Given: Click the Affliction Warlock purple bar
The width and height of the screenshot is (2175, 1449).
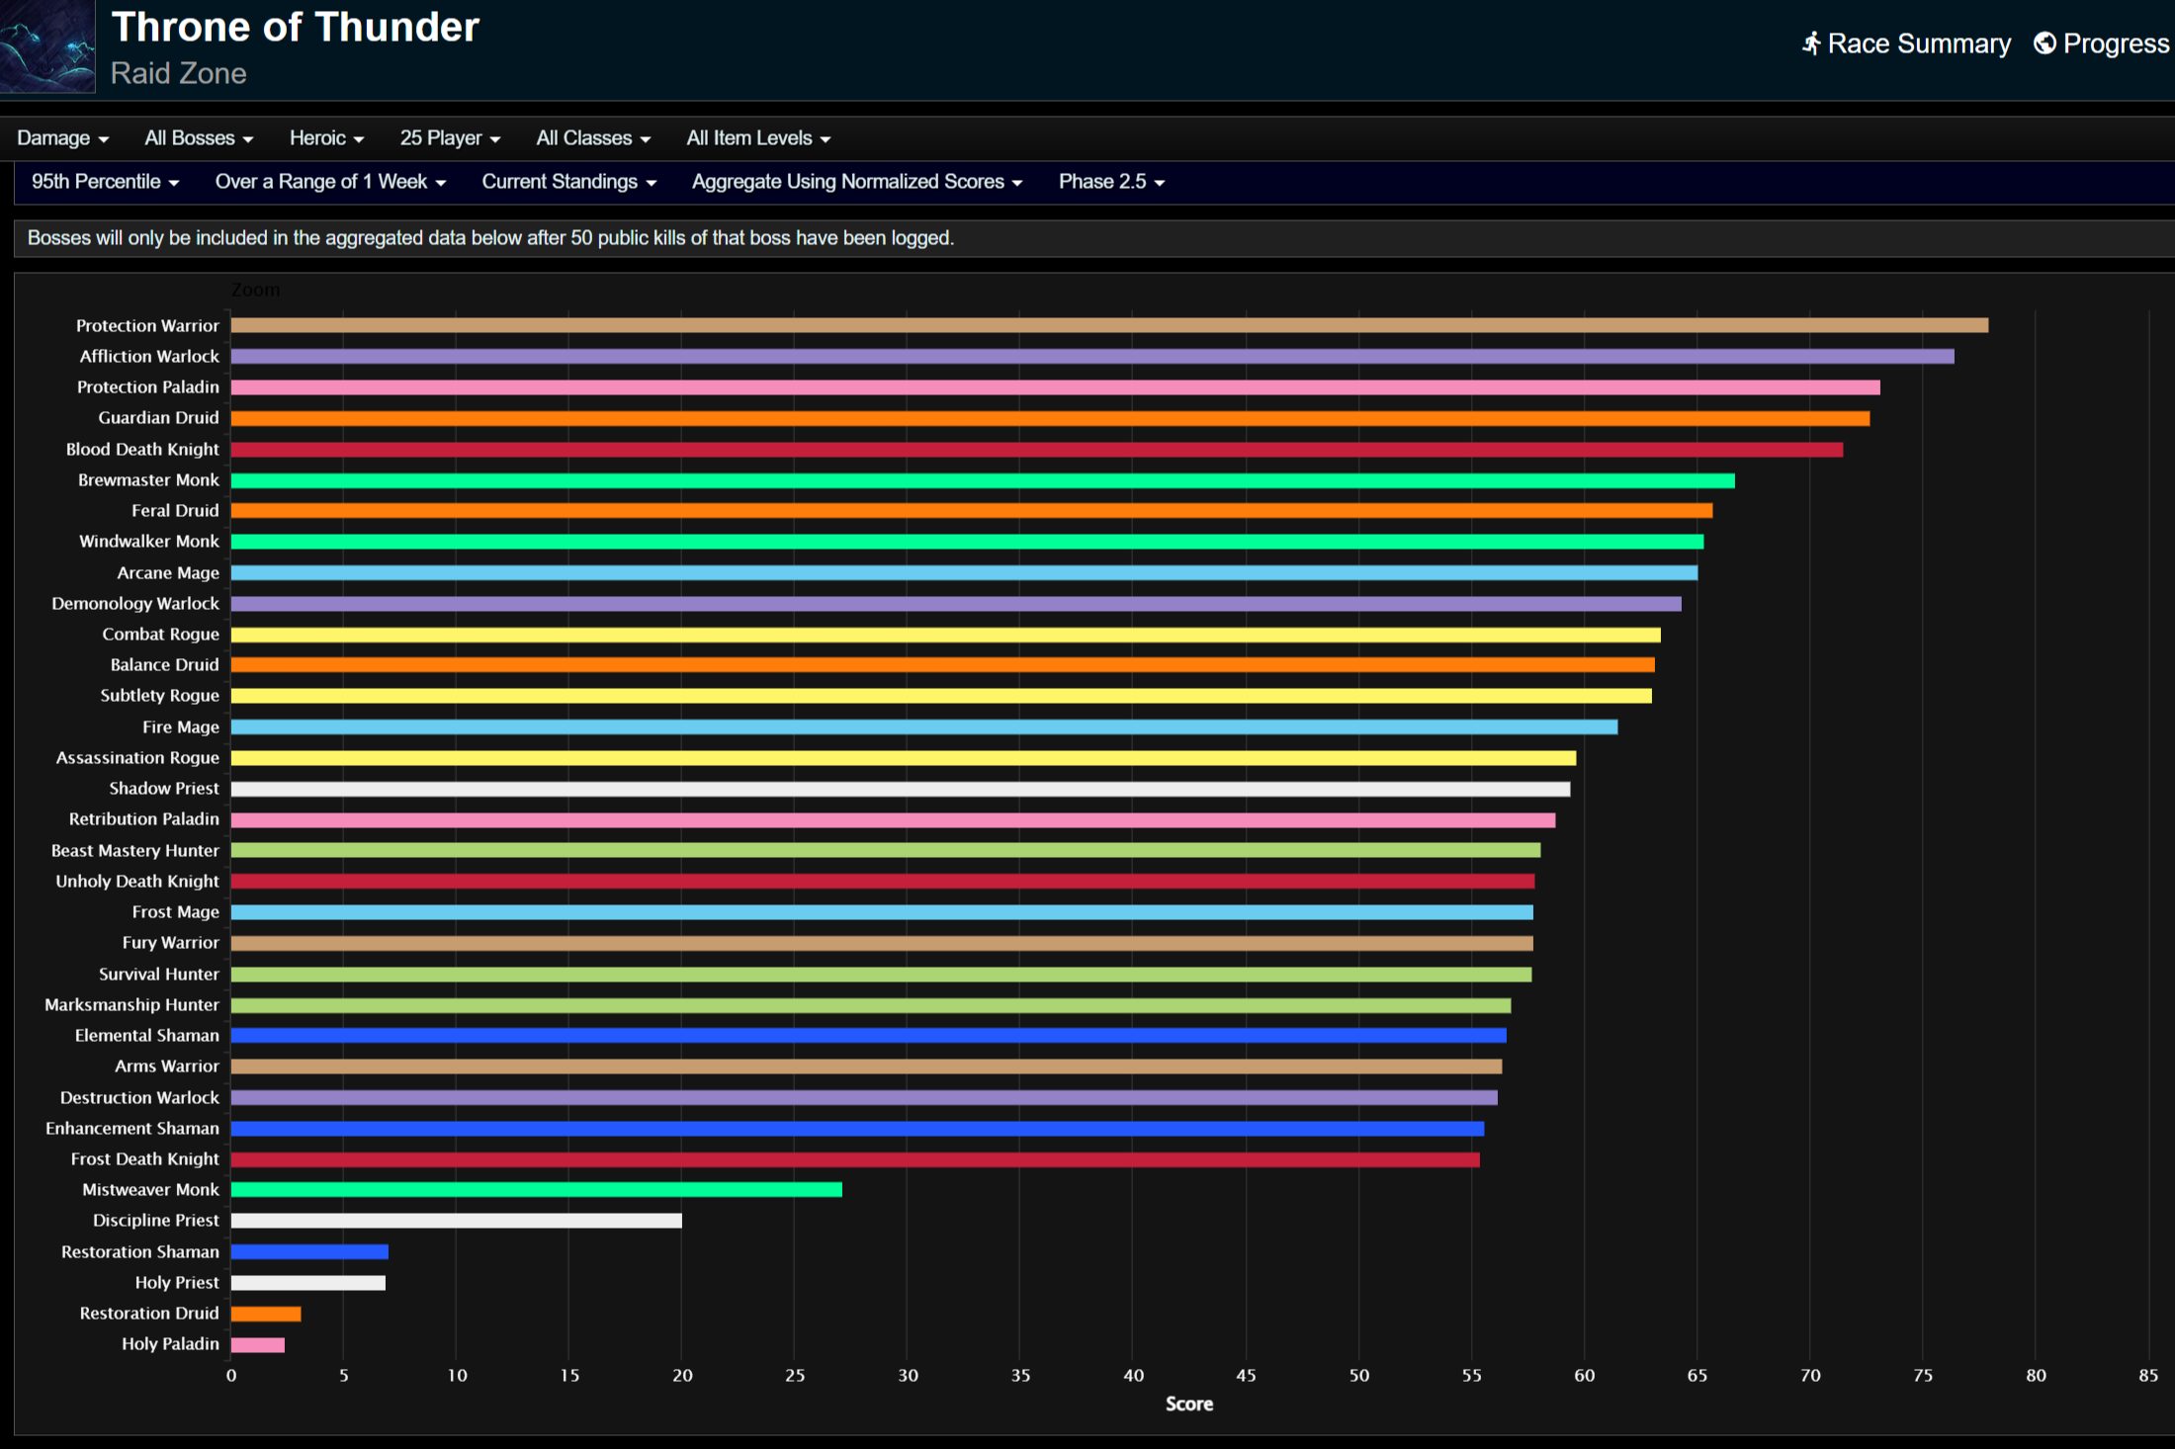Looking at the screenshot, I should (x=1091, y=356).
